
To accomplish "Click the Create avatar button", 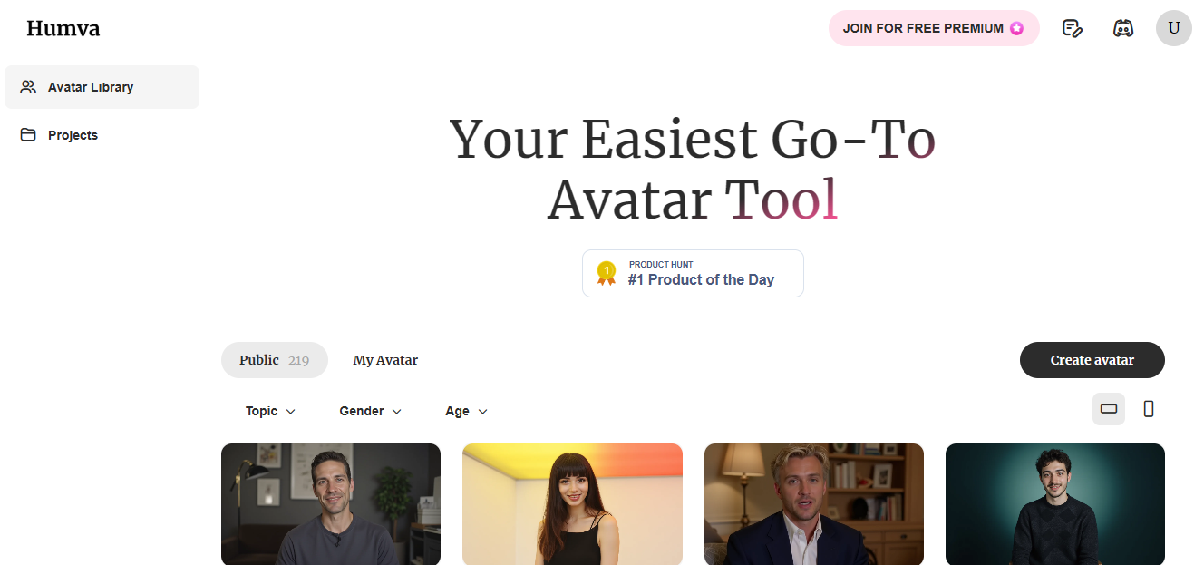I will tap(1092, 360).
